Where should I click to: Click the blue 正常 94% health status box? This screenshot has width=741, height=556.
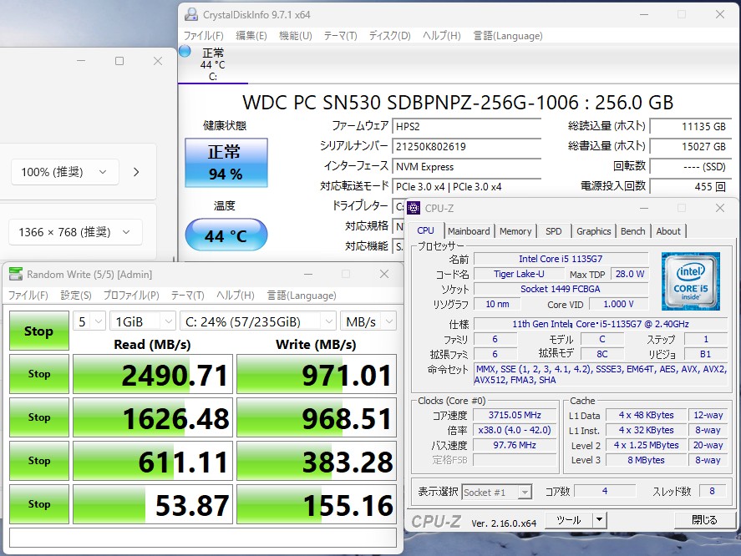(x=226, y=163)
